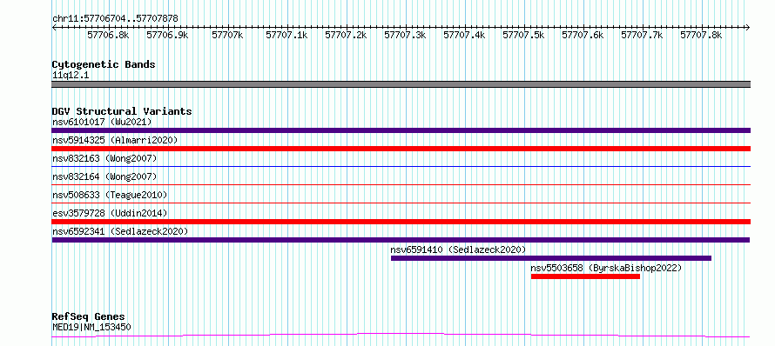Viewport: 775px width, 346px height.
Task: Click the 57707k ruler tick label
Action: pyautogui.click(x=227, y=35)
